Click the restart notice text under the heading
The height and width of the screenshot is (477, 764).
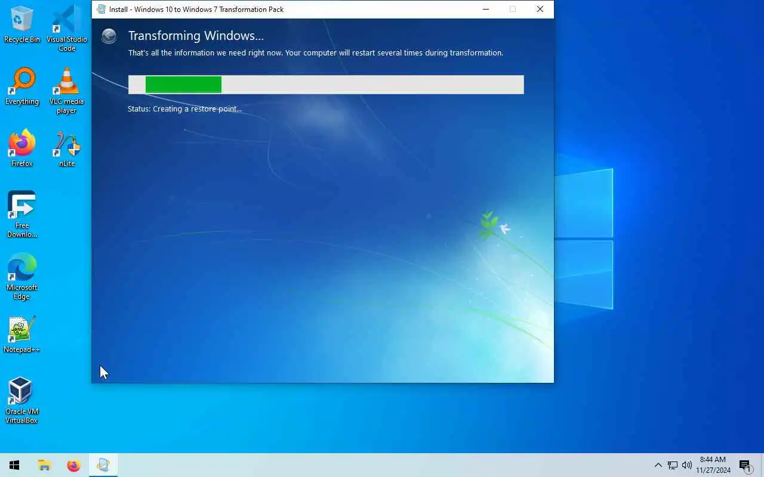click(316, 52)
